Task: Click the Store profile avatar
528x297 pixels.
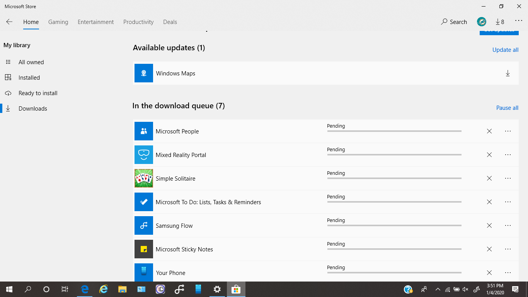Action: click(x=481, y=22)
